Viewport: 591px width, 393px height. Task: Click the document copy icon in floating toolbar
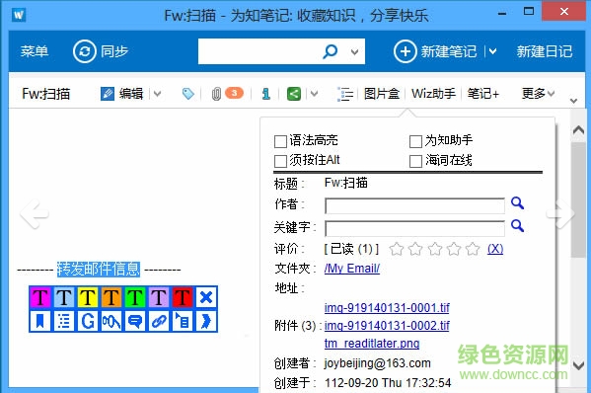point(183,321)
